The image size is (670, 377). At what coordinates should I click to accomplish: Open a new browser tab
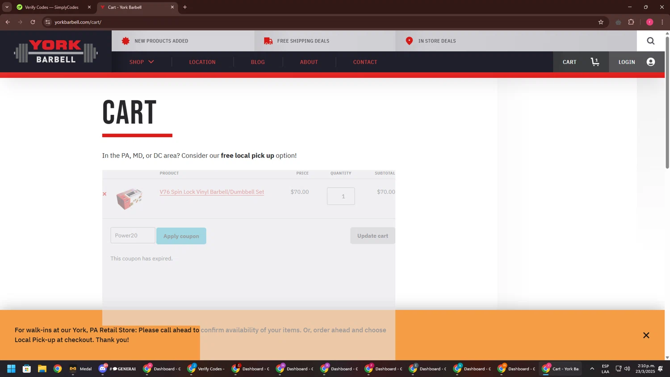click(x=185, y=7)
